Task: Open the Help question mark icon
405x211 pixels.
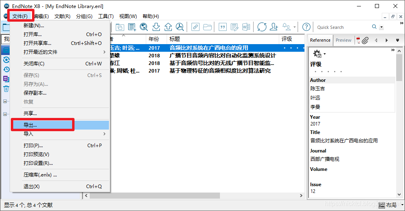Action: [x=306, y=27]
